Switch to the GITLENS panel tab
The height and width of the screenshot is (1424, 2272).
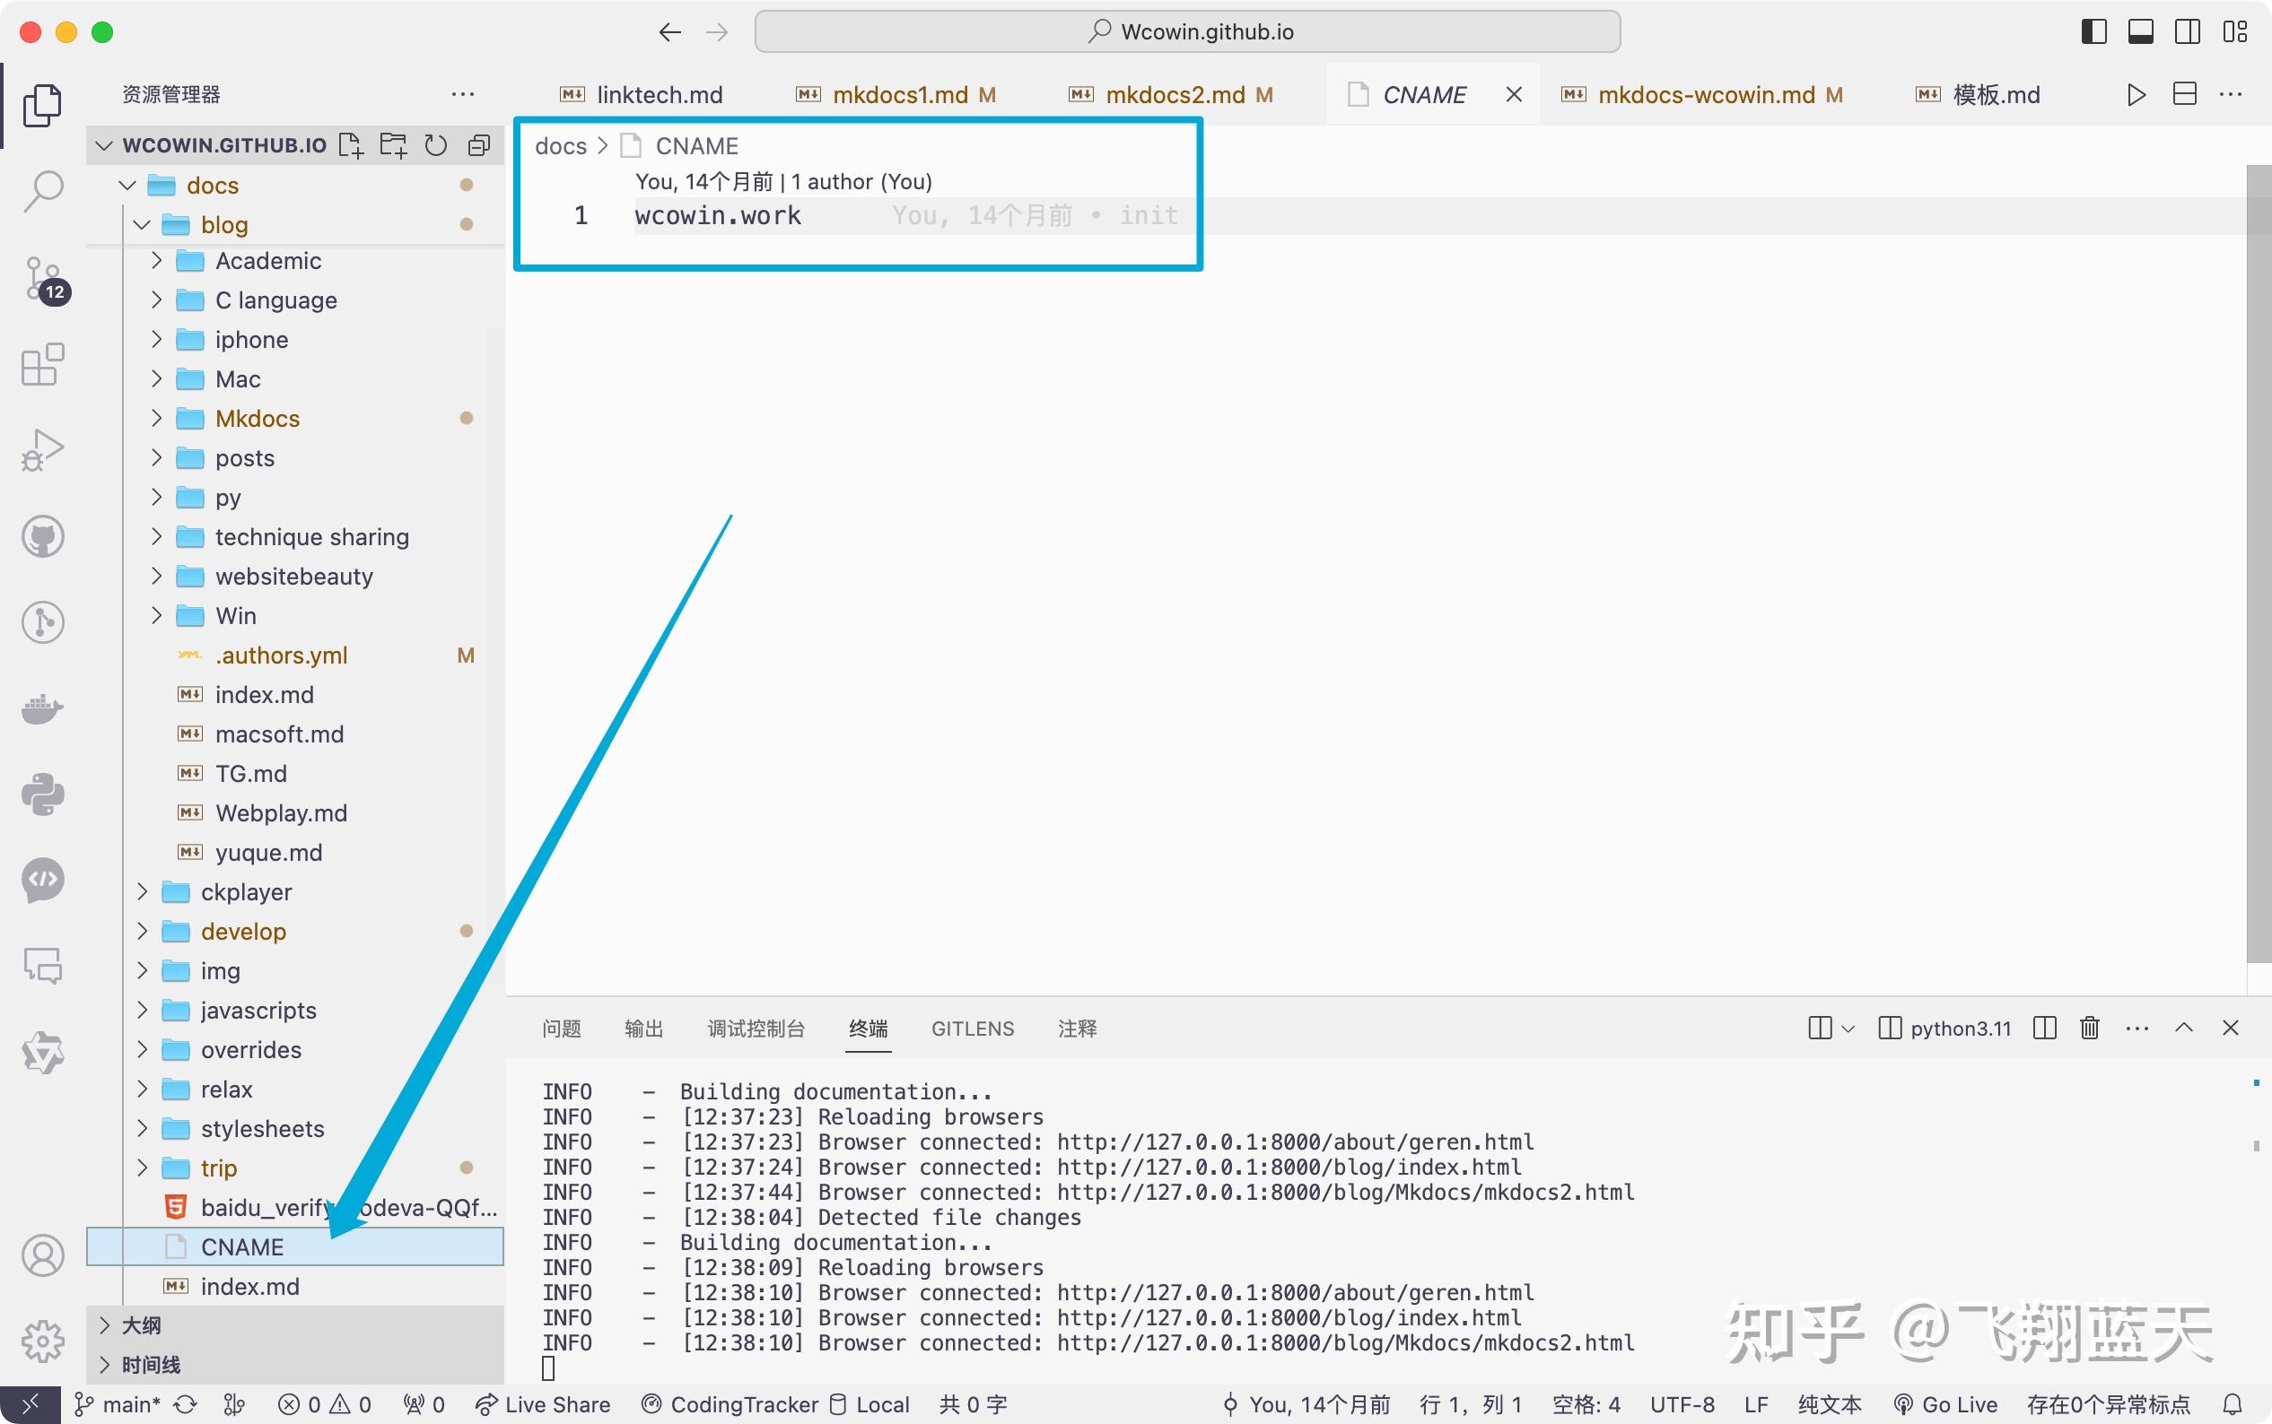[972, 1029]
